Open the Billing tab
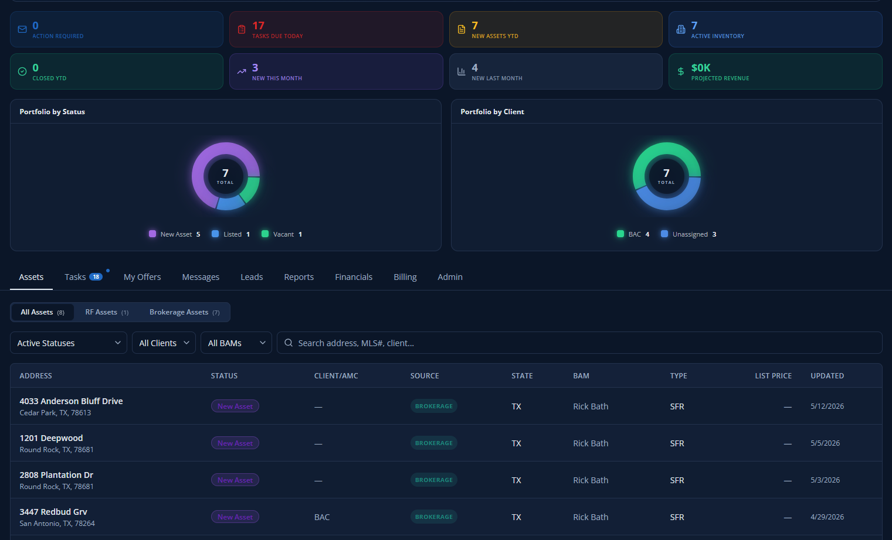The height and width of the screenshot is (540, 892). (405, 277)
